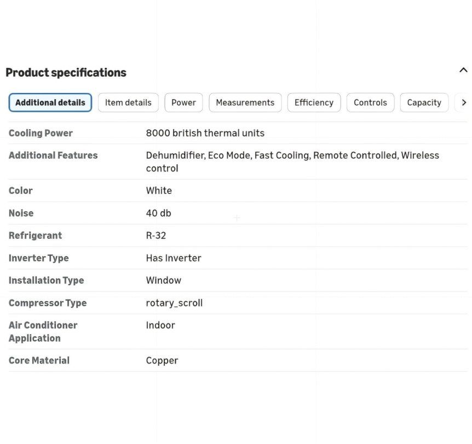Click the Installation Type label
The width and height of the screenshot is (472, 444).
pyautogui.click(x=47, y=280)
